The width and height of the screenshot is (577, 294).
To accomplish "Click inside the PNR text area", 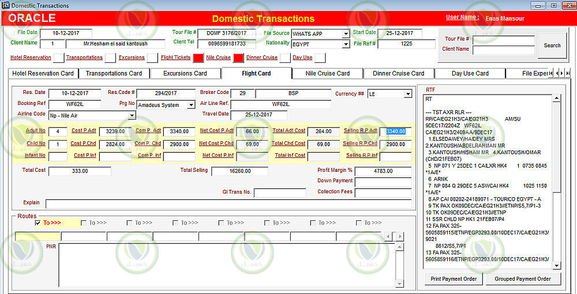I will [227, 265].
